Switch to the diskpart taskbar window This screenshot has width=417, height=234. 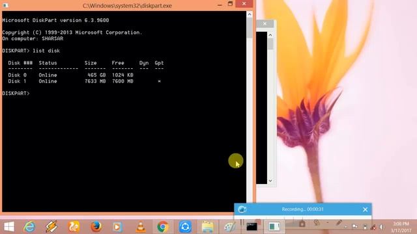click(274, 227)
